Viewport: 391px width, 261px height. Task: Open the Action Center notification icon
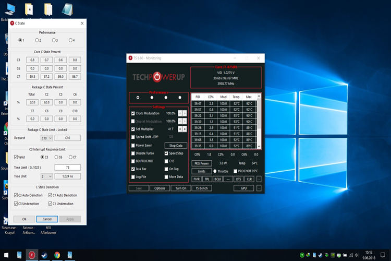coord(383,255)
